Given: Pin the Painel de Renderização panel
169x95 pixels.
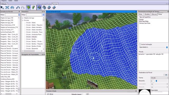Looking at the screenshot, I should click(136, 12).
